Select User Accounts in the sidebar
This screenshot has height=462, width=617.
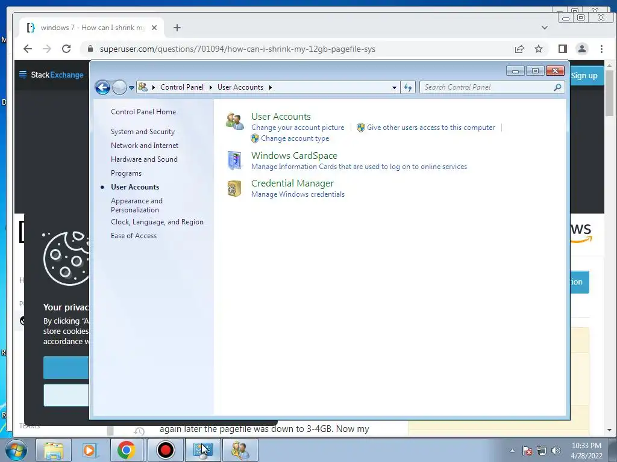click(135, 187)
